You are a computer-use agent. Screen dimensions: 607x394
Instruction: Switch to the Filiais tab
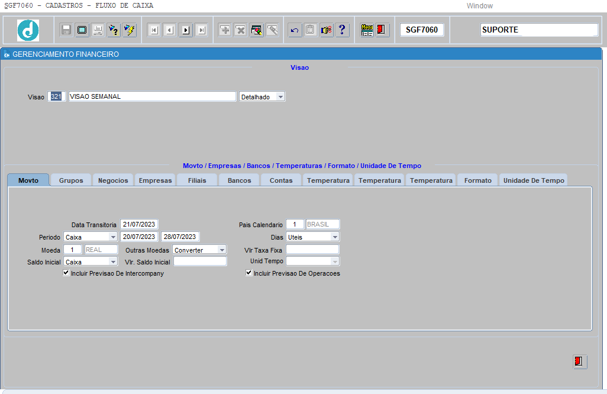(x=197, y=180)
